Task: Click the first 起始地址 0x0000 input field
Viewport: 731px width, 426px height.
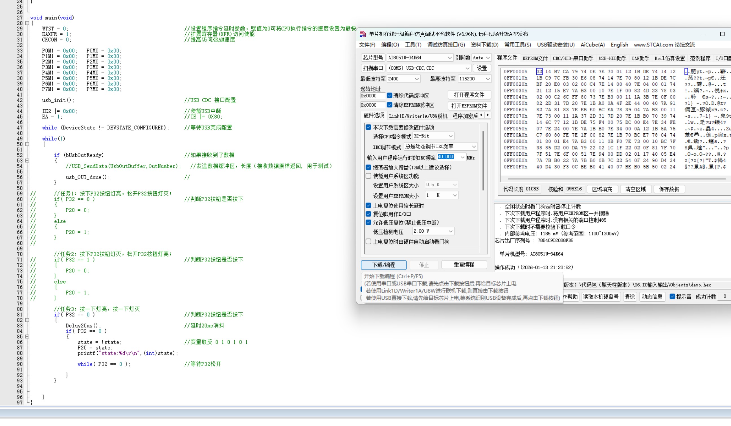Action: (x=372, y=96)
